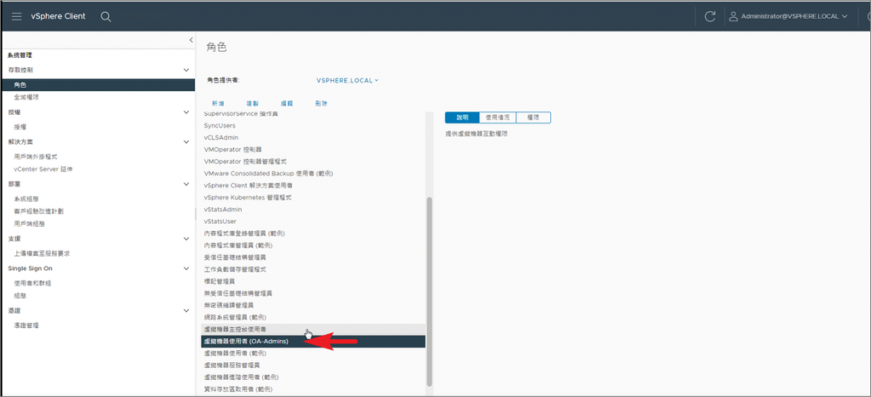Refresh the vSphere Client view
The width and height of the screenshot is (871, 397).
[709, 17]
